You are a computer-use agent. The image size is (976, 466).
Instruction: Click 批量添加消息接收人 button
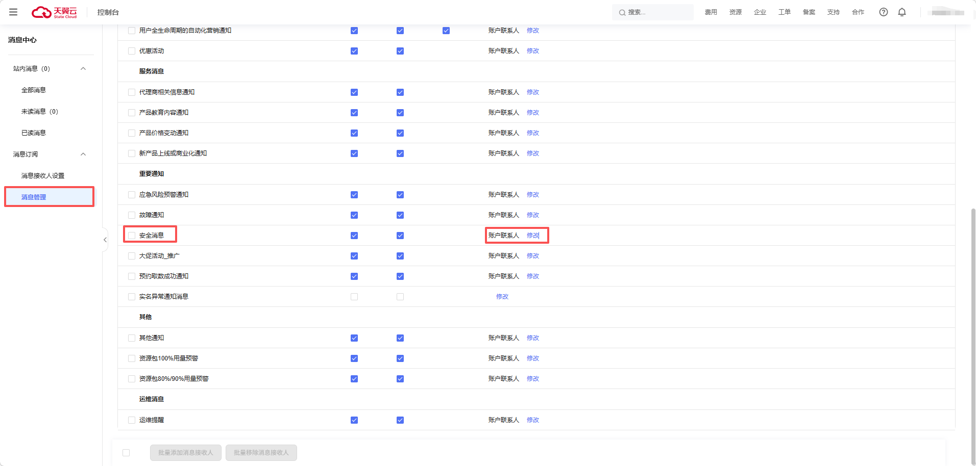(186, 453)
